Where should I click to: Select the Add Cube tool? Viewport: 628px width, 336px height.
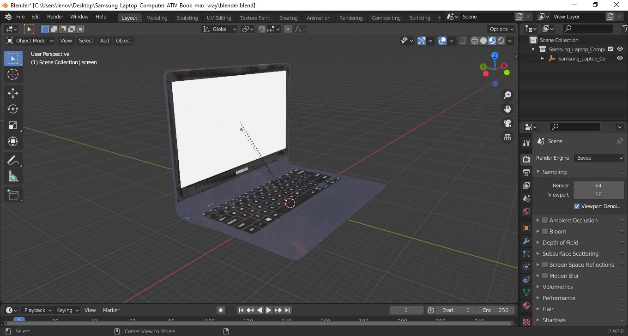(x=13, y=195)
